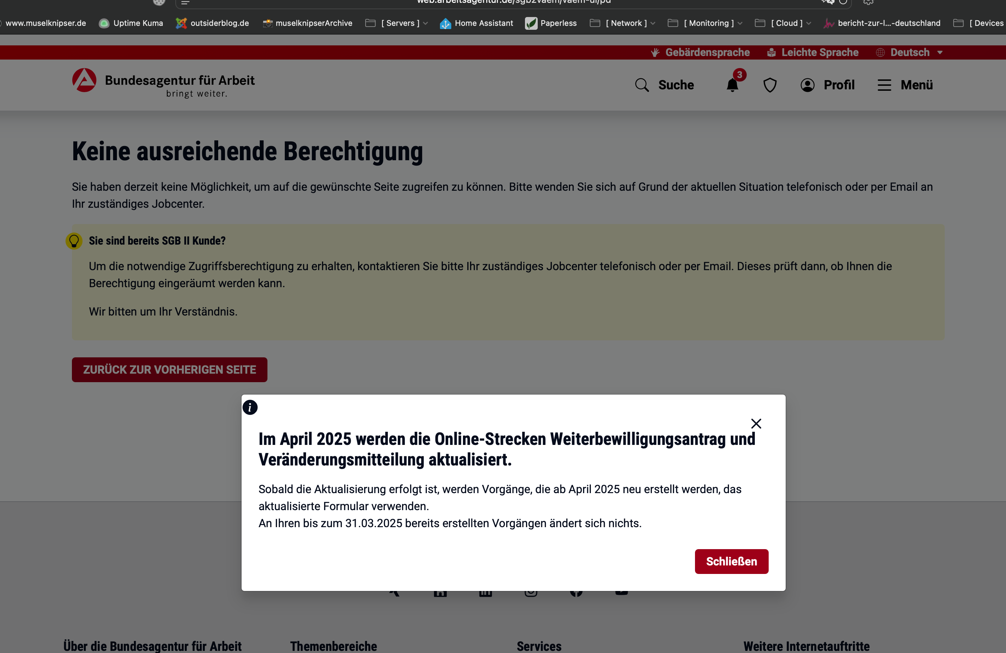Viewport: 1006px width, 653px height.
Task: Open the Profil user menu
Action: click(x=827, y=85)
